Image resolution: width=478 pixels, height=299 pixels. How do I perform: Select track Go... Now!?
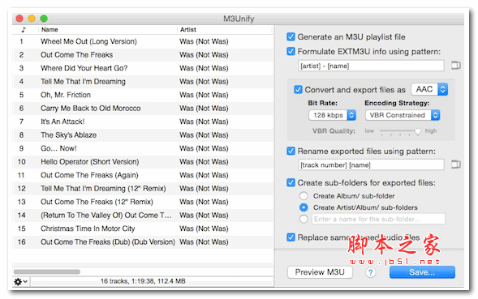click(x=143, y=148)
